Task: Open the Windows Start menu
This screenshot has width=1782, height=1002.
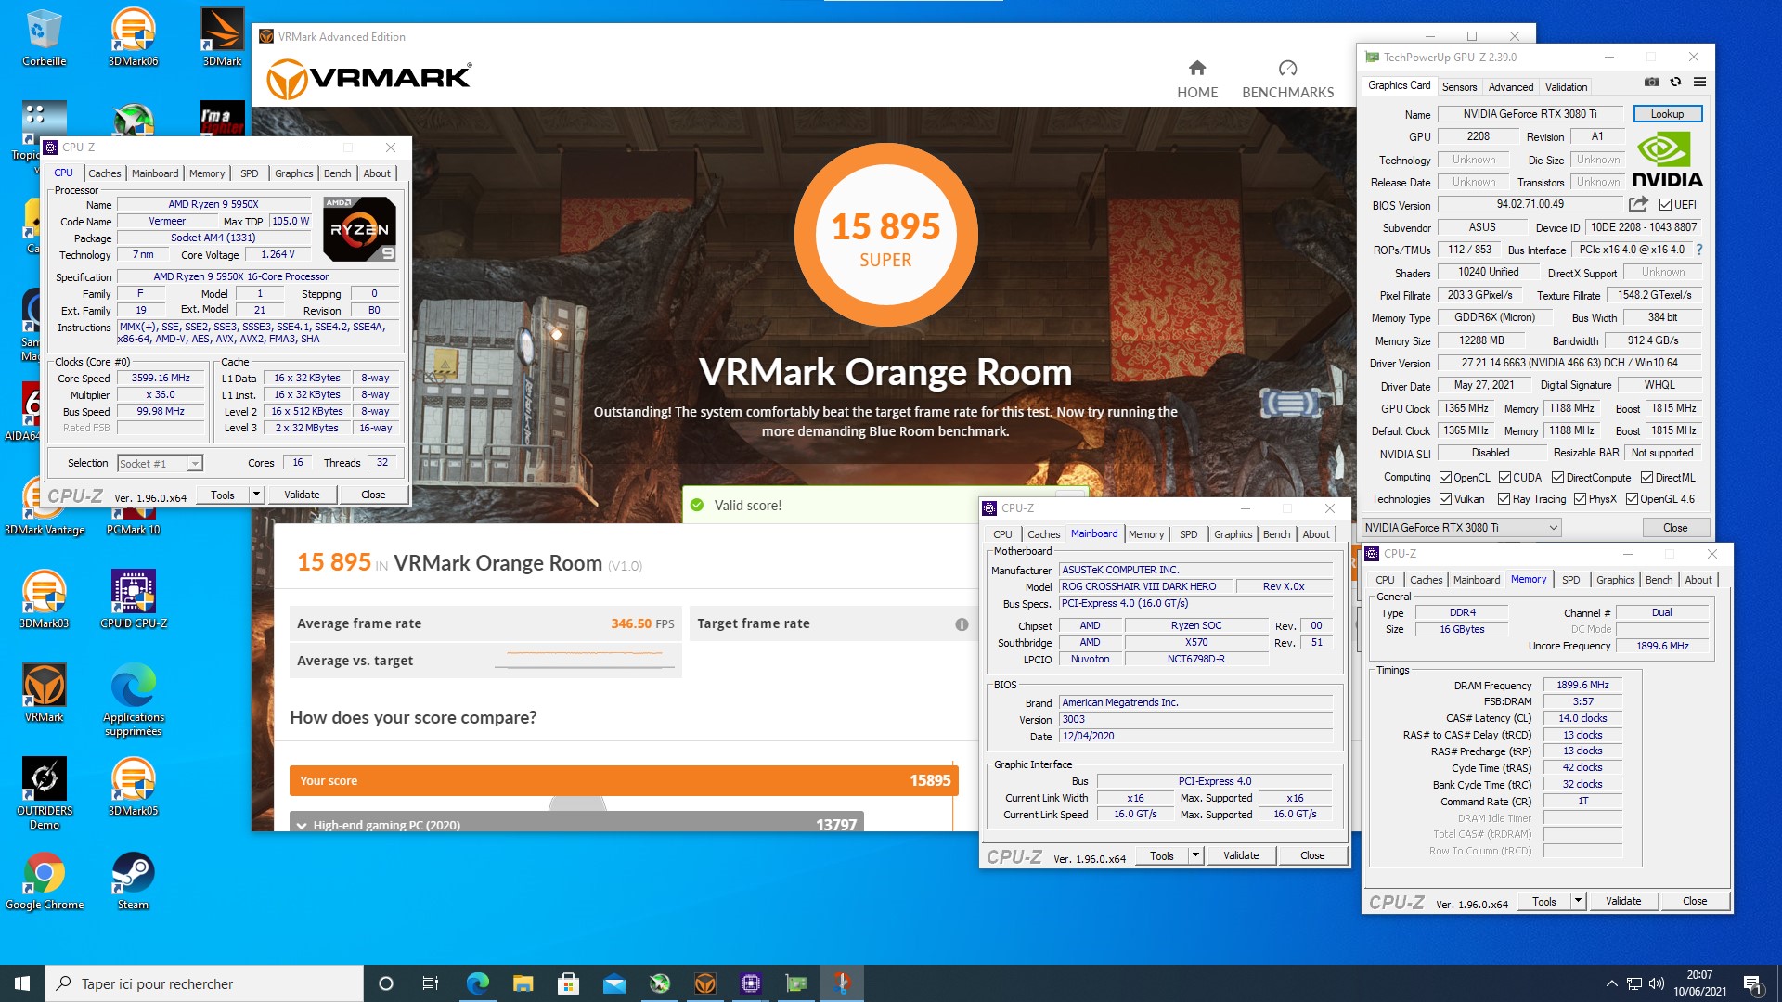Action: click(x=22, y=983)
